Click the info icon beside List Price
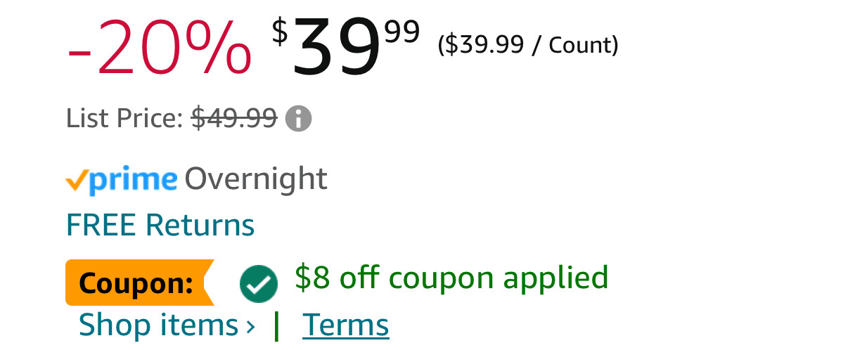 click(x=300, y=119)
